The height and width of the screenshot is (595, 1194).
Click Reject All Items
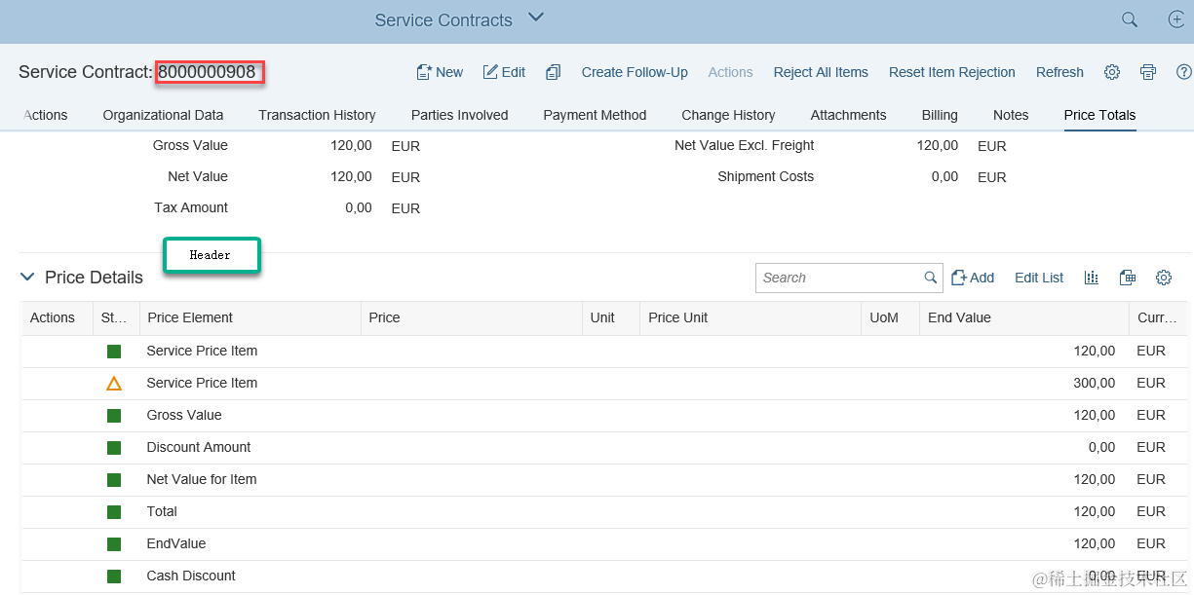[821, 72]
